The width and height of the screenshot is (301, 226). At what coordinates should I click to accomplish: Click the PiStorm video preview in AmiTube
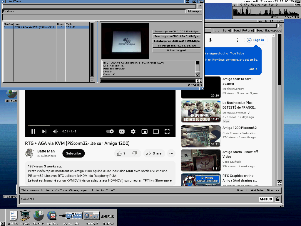pos(125,41)
